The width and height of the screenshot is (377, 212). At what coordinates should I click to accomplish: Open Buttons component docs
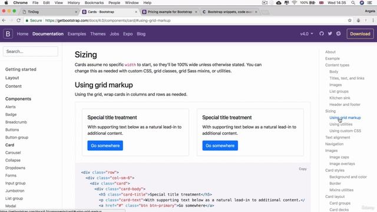coord(12,130)
